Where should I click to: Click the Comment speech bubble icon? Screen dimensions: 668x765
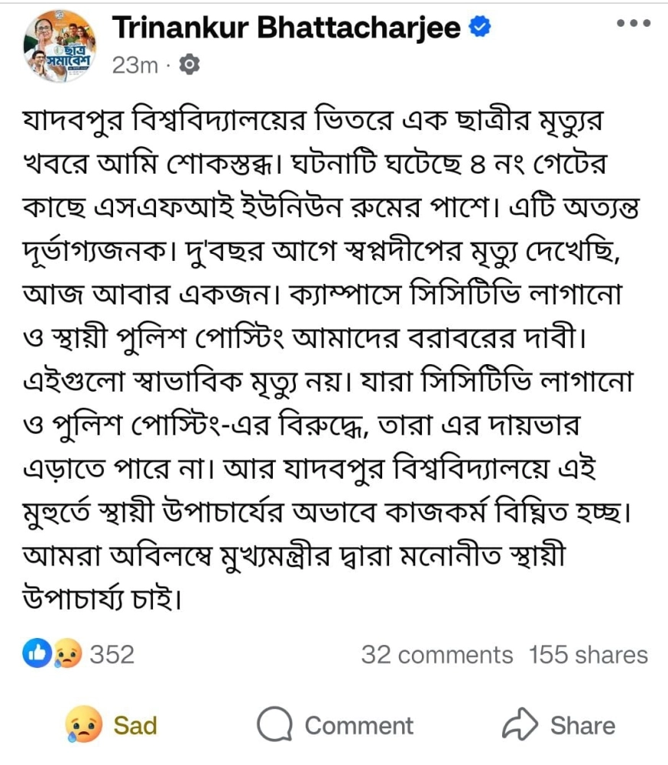(274, 724)
